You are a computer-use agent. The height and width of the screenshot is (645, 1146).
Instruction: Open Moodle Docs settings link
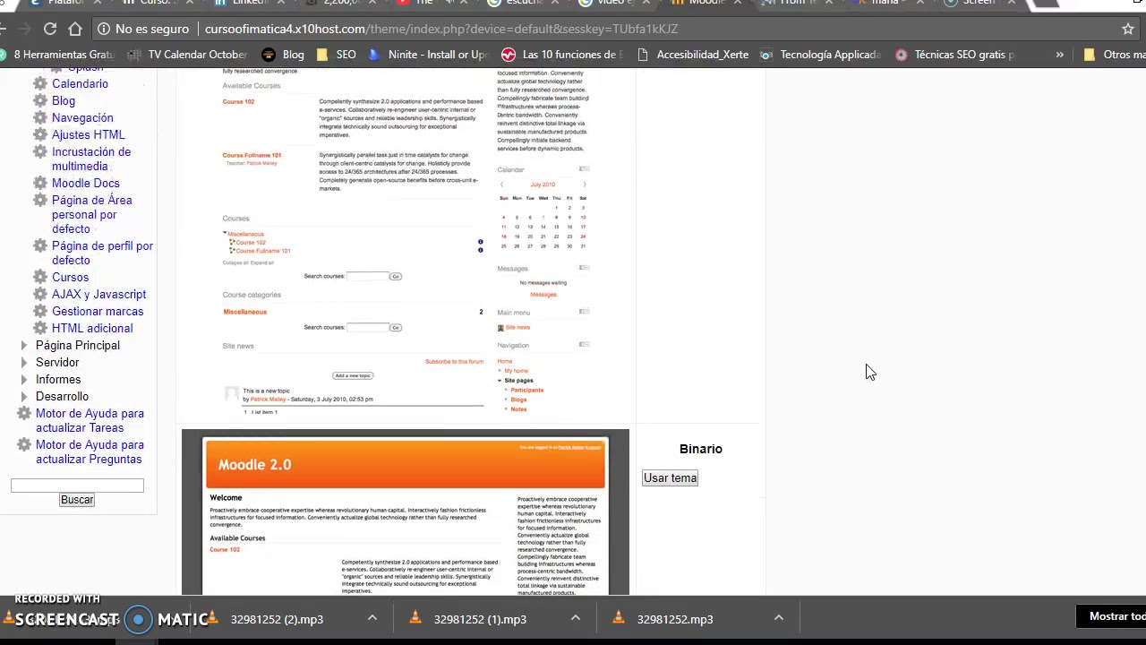(85, 183)
